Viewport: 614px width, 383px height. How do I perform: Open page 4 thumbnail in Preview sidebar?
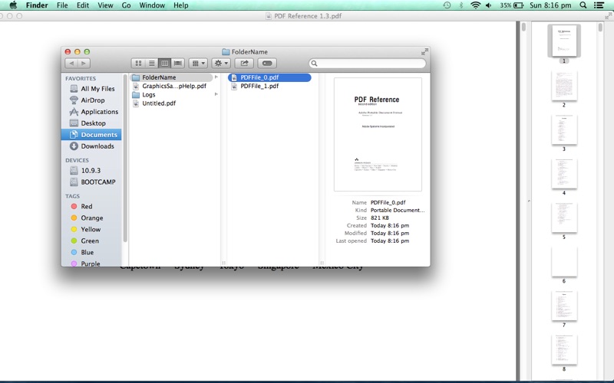point(564,174)
